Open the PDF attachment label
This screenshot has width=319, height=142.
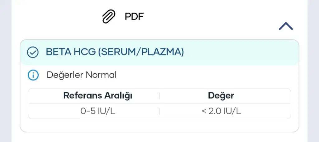point(134,16)
